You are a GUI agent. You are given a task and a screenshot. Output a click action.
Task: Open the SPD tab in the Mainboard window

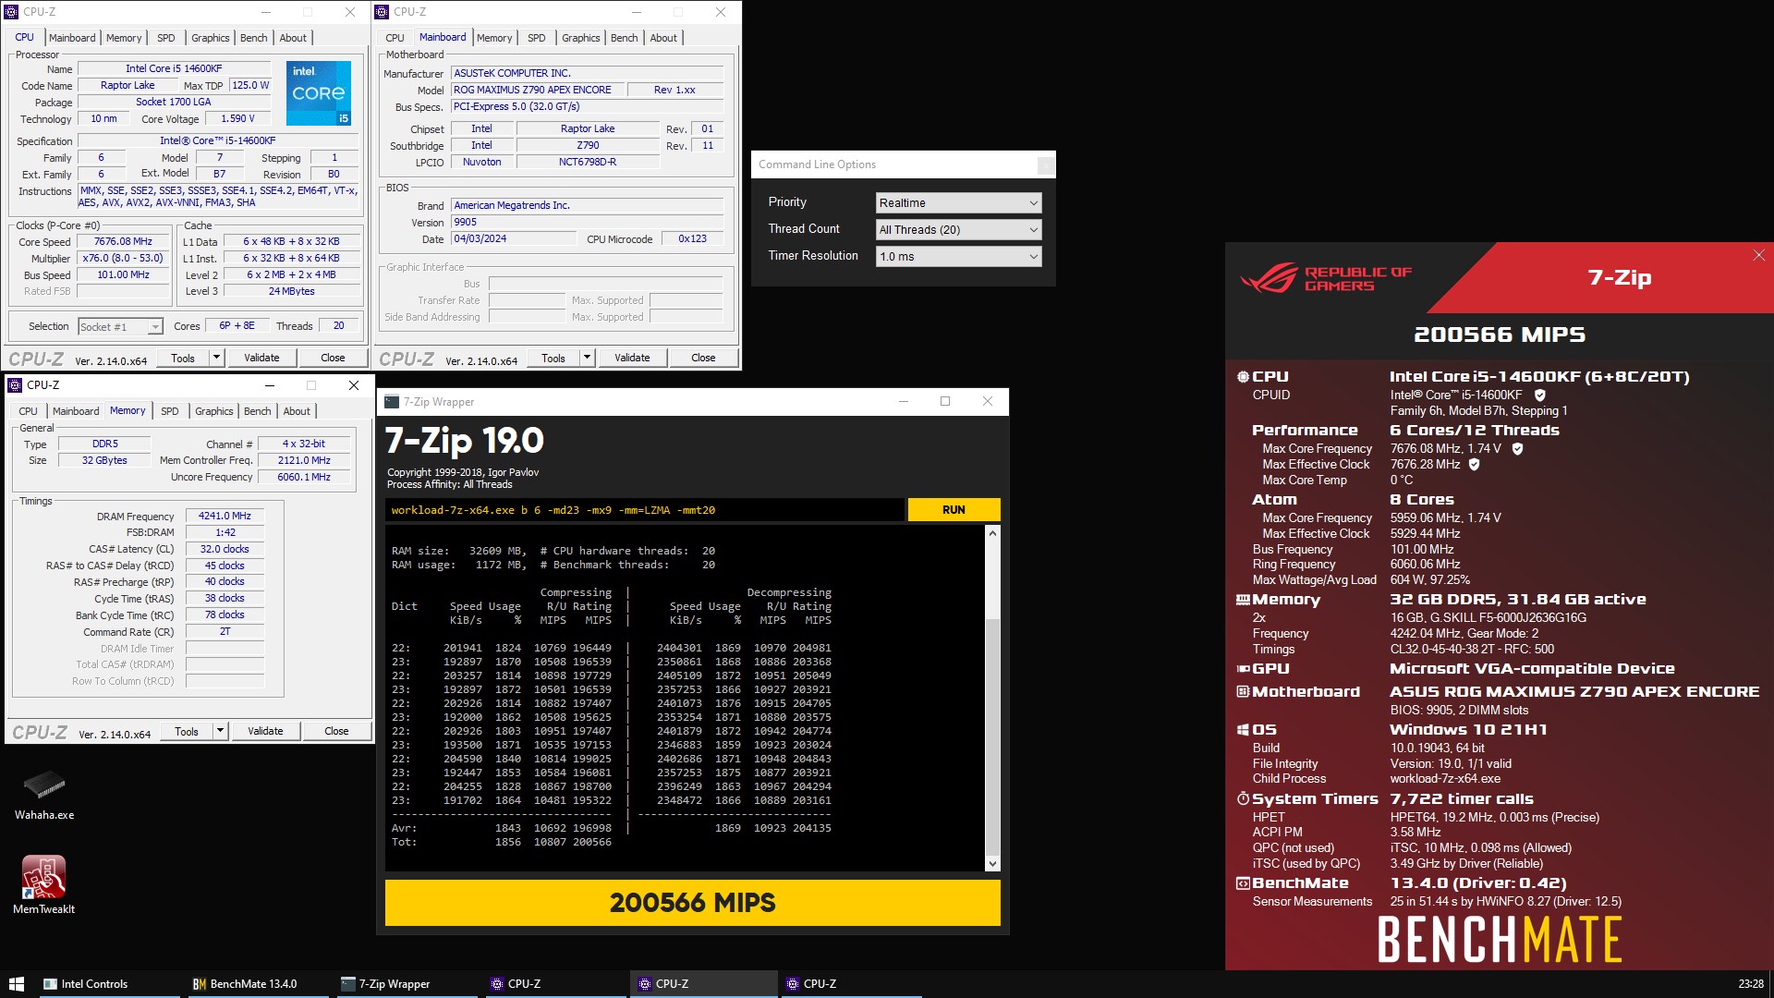click(x=536, y=38)
